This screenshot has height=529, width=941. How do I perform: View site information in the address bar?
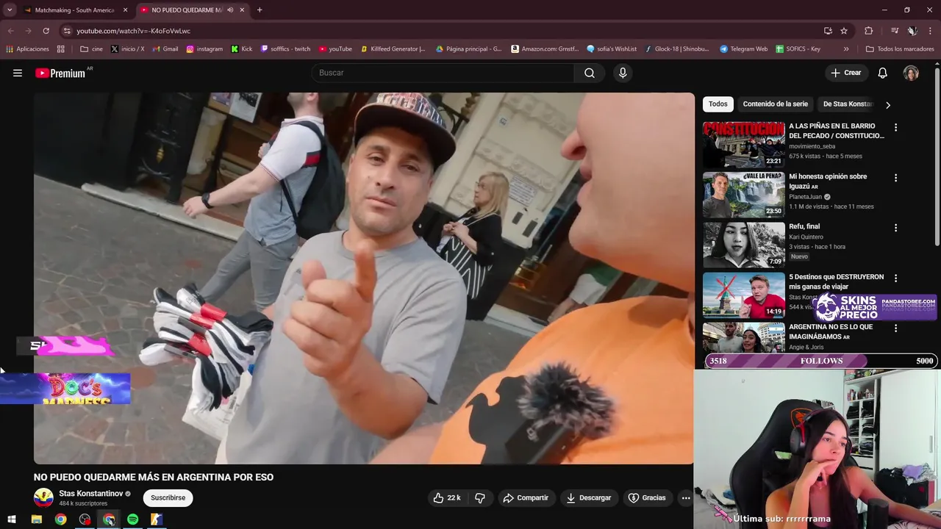tap(67, 31)
